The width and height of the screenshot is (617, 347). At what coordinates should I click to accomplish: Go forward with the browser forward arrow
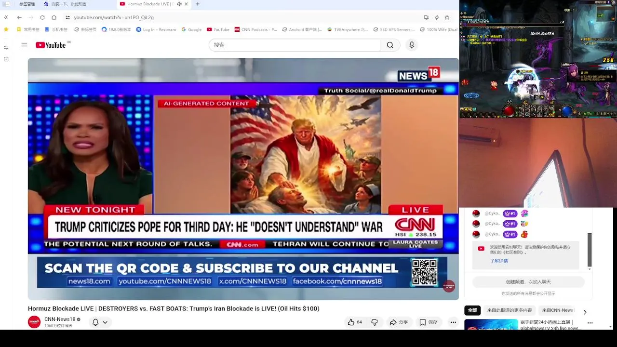click(31, 17)
